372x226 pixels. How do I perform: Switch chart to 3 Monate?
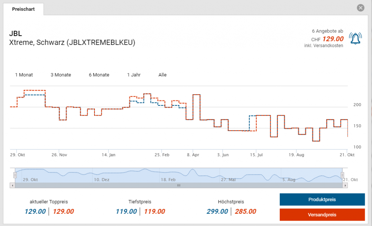(x=61, y=75)
